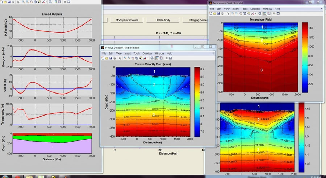
Task: Click New Figure icon in P-wave Velocity window
Action: pos(103,58)
